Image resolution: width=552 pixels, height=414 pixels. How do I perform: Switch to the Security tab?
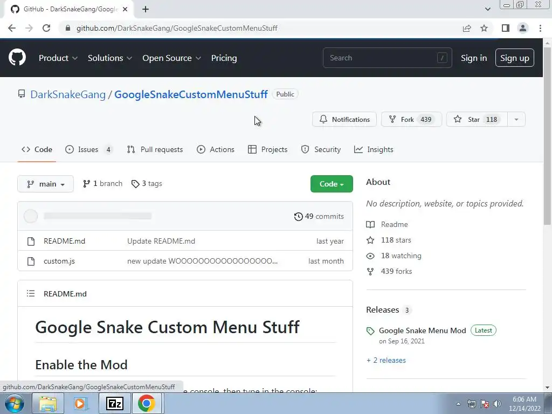(321, 150)
